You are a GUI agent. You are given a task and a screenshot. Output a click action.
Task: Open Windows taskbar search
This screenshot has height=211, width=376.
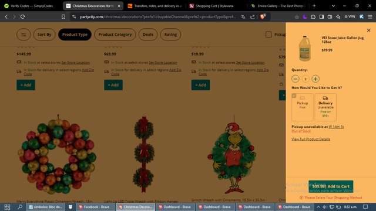(x=20, y=207)
